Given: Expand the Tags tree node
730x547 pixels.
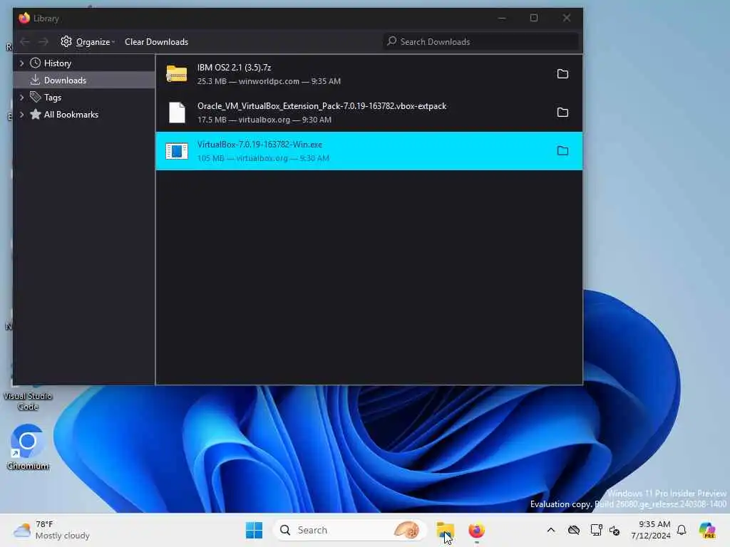Looking at the screenshot, I should pos(21,97).
